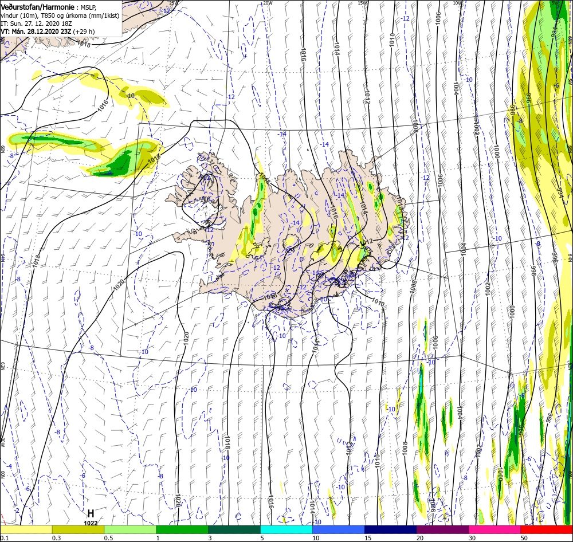Viewport: 573px width, 542px height.
Task: Click the '30' legend scale label
Action: click(472, 538)
